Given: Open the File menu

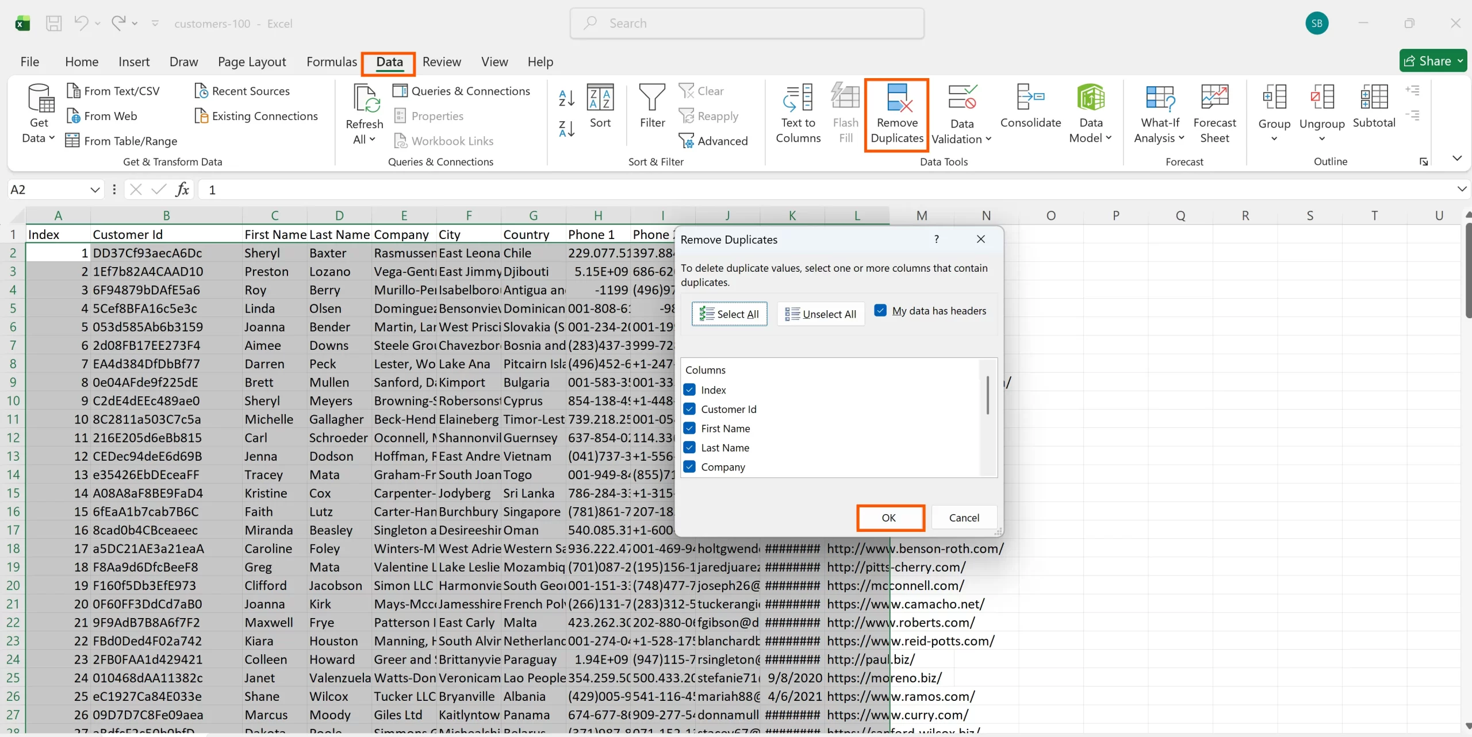Looking at the screenshot, I should click(x=30, y=61).
